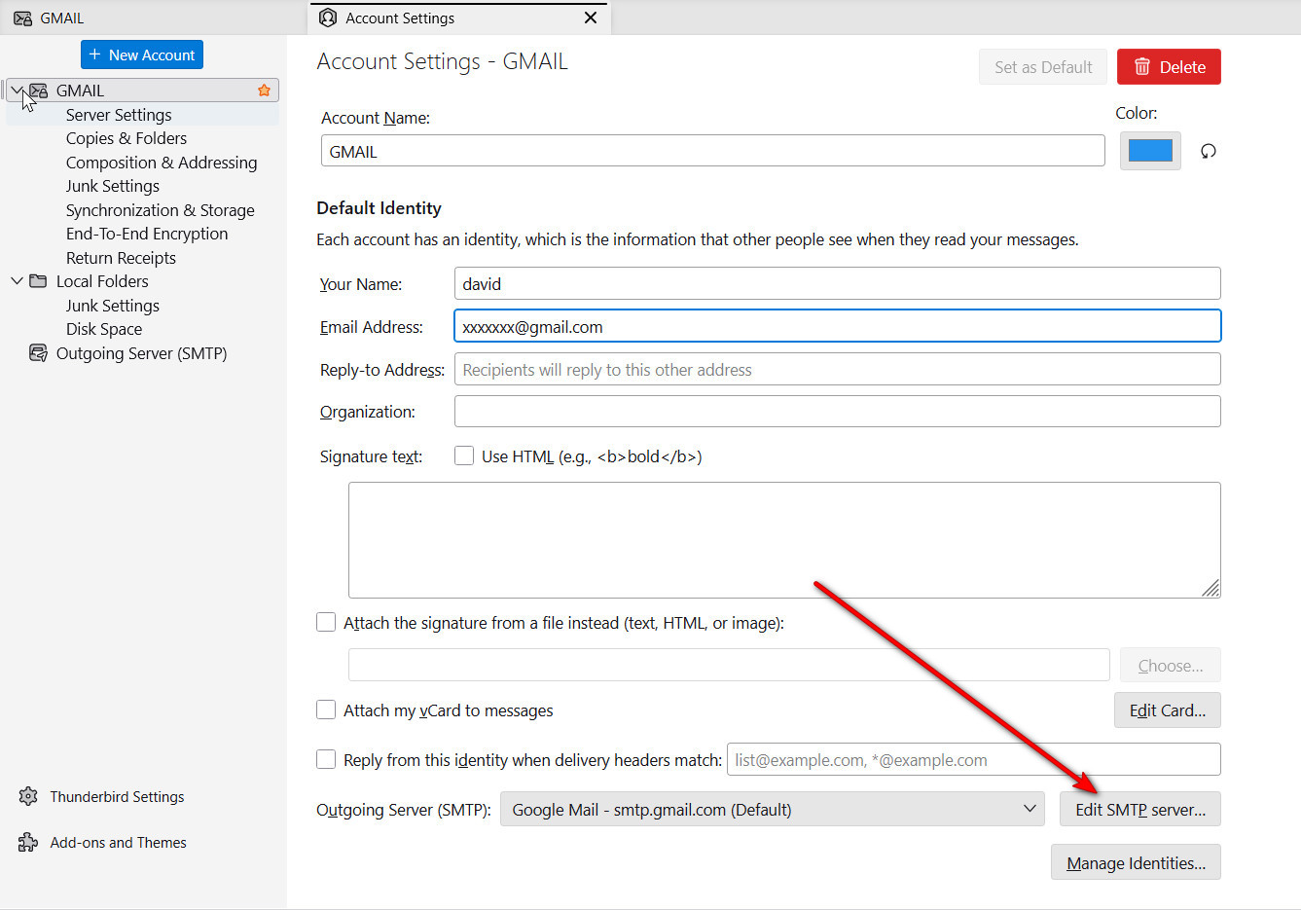The height and width of the screenshot is (910, 1301).
Task: Click the orange default-account star icon
Action: pyautogui.click(x=264, y=91)
